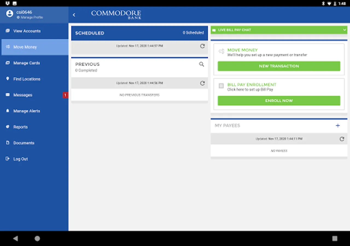Click the '0 Completed' text
Image resolution: width=350 pixels, height=246 pixels.
point(86,70)
